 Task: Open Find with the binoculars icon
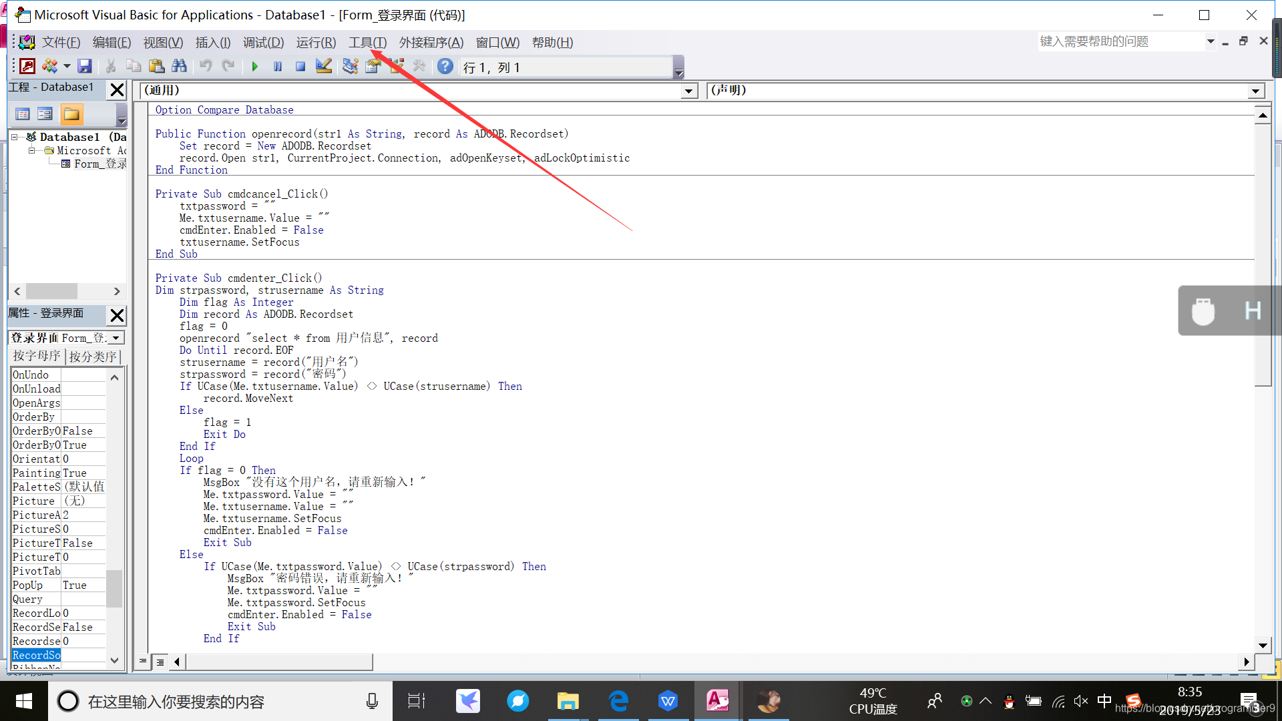[179, 66]
